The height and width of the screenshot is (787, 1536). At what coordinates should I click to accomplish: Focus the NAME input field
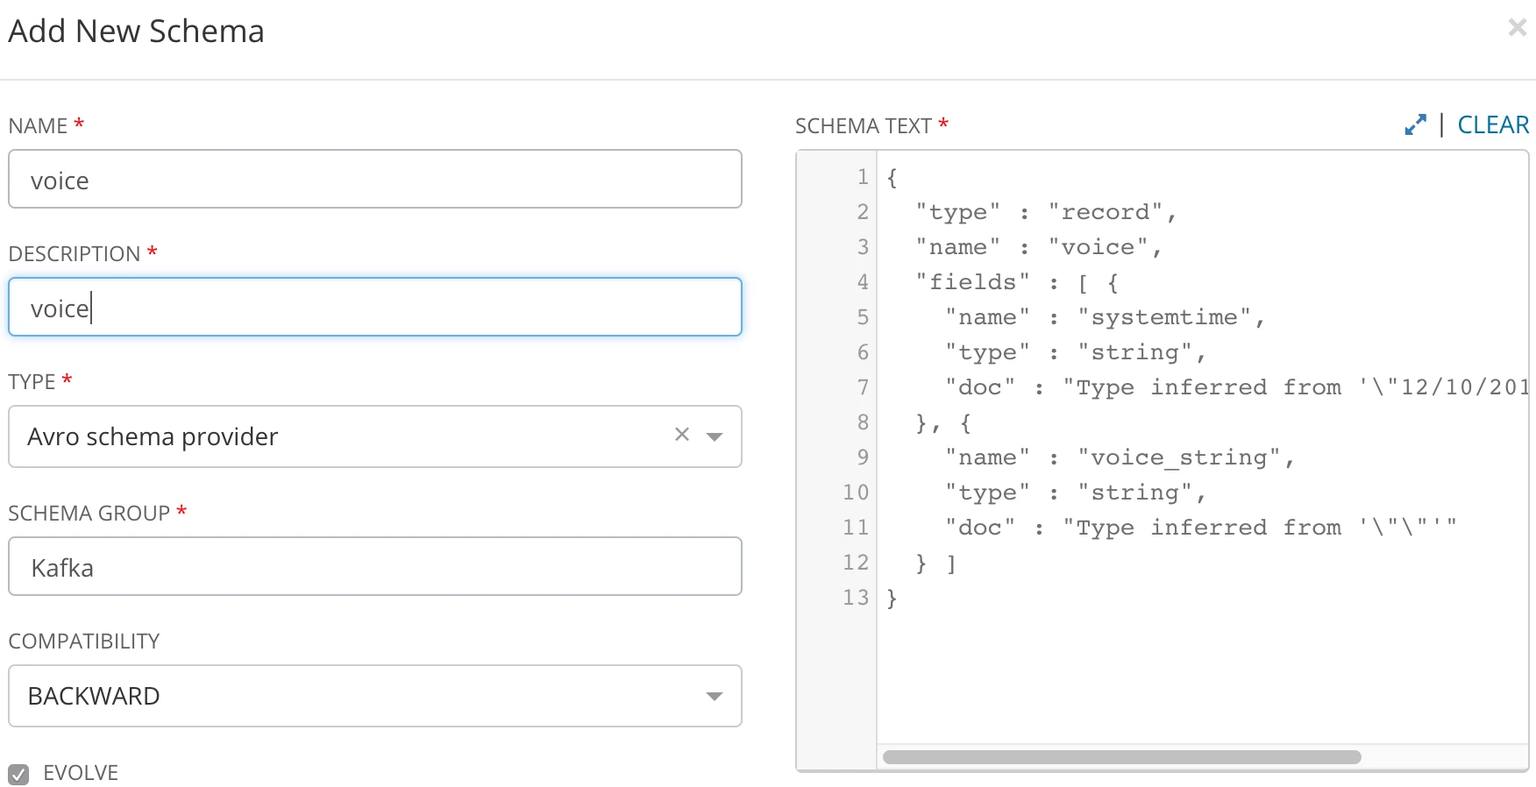point(375,179)
